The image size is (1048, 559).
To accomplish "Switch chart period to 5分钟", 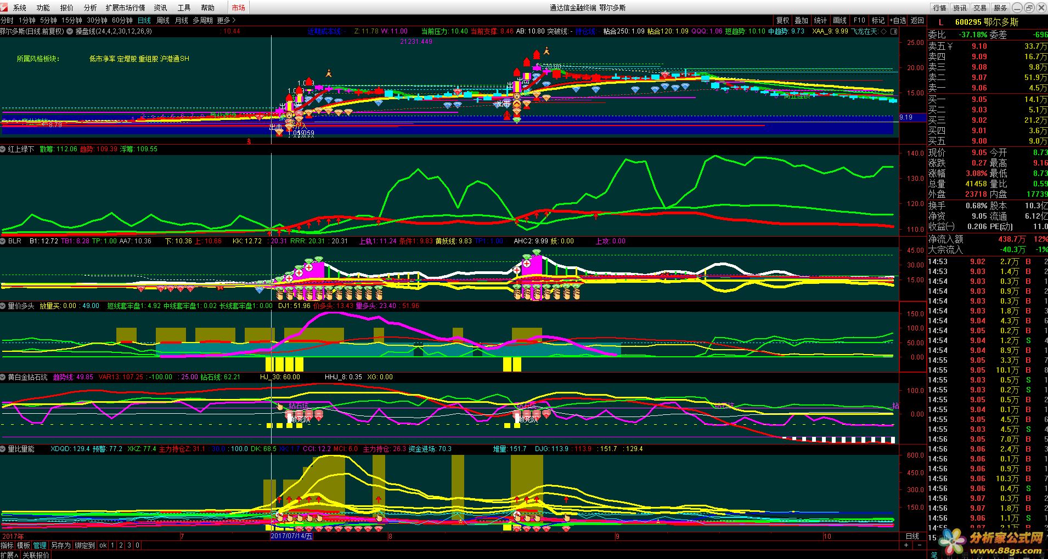I will coord(48,20).
